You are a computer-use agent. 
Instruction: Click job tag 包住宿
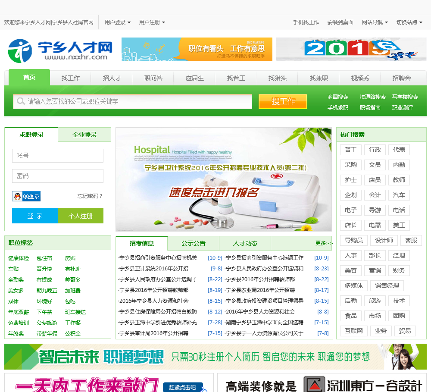click(x=44, y=258)
